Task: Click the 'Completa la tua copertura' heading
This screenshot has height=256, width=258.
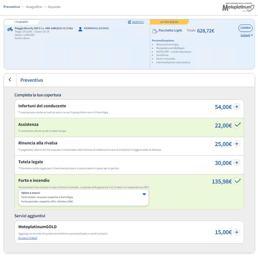Action: coord(38,95)
